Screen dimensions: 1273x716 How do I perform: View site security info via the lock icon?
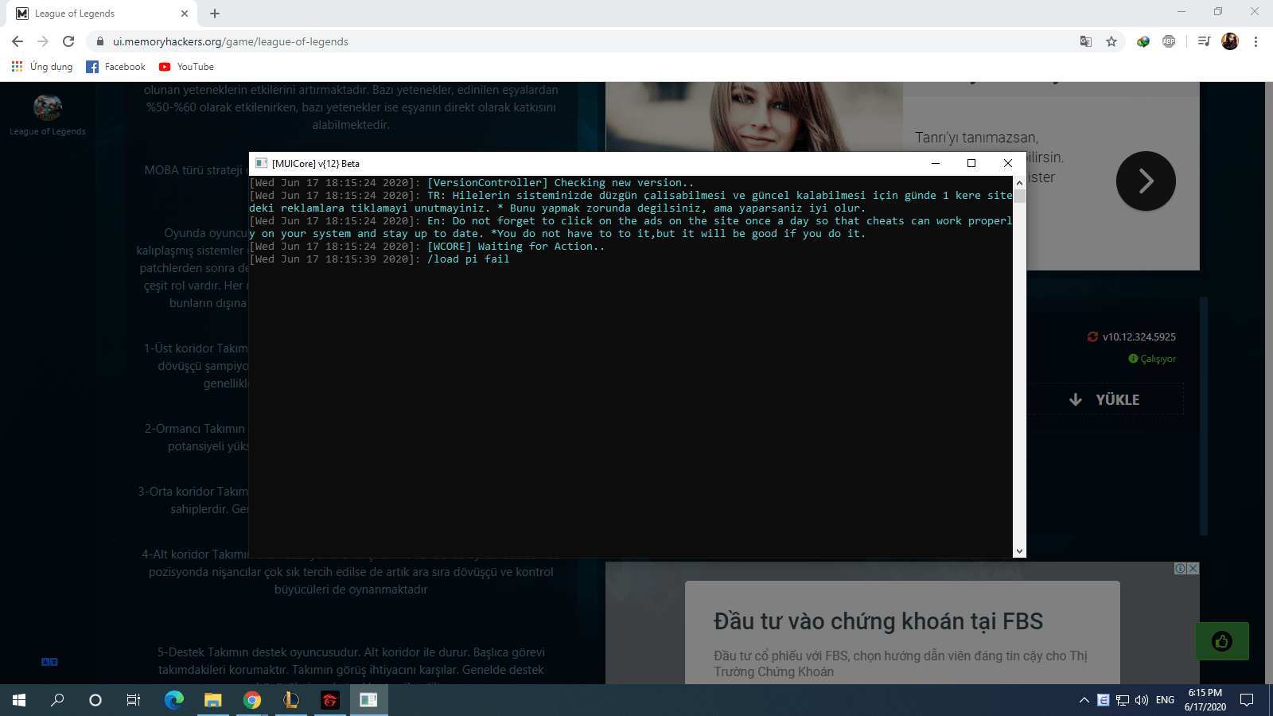tap(100, 41)
